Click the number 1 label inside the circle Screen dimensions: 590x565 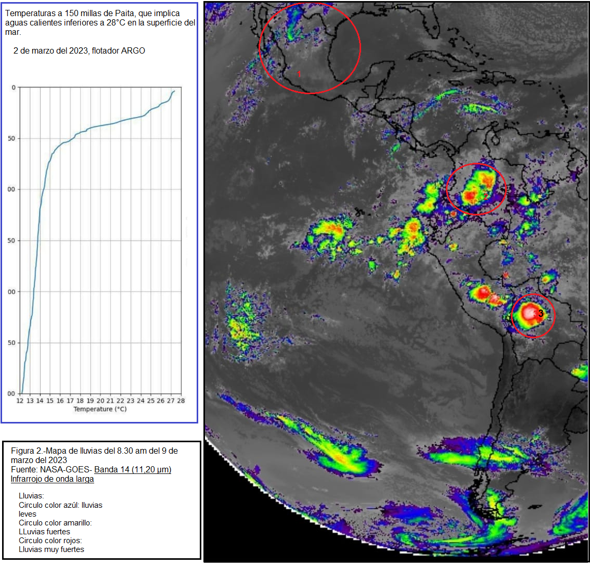(x=299, y=74)
